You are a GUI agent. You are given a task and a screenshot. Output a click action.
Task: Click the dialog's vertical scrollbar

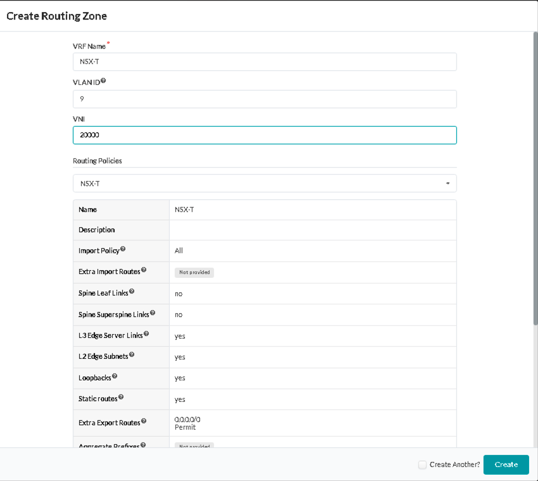(535, 177)
